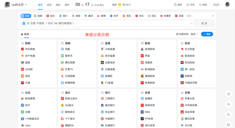Toggle night mode moon icon

point(229,115)
